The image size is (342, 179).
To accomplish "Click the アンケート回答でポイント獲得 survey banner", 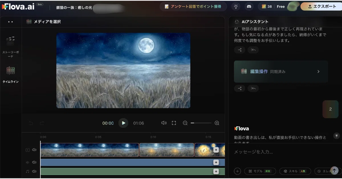I will coord(193,6).
